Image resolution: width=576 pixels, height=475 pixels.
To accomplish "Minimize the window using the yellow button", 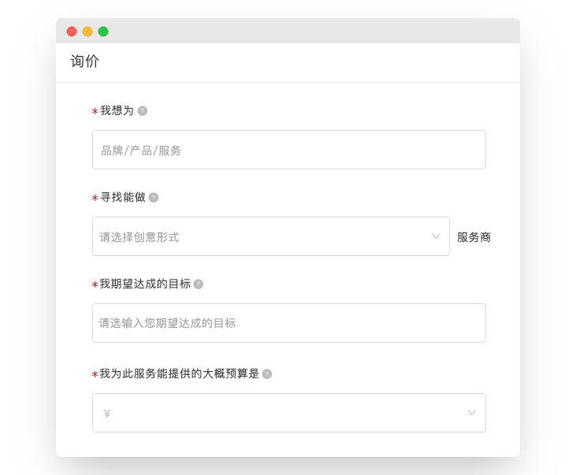I will (87, 32).
